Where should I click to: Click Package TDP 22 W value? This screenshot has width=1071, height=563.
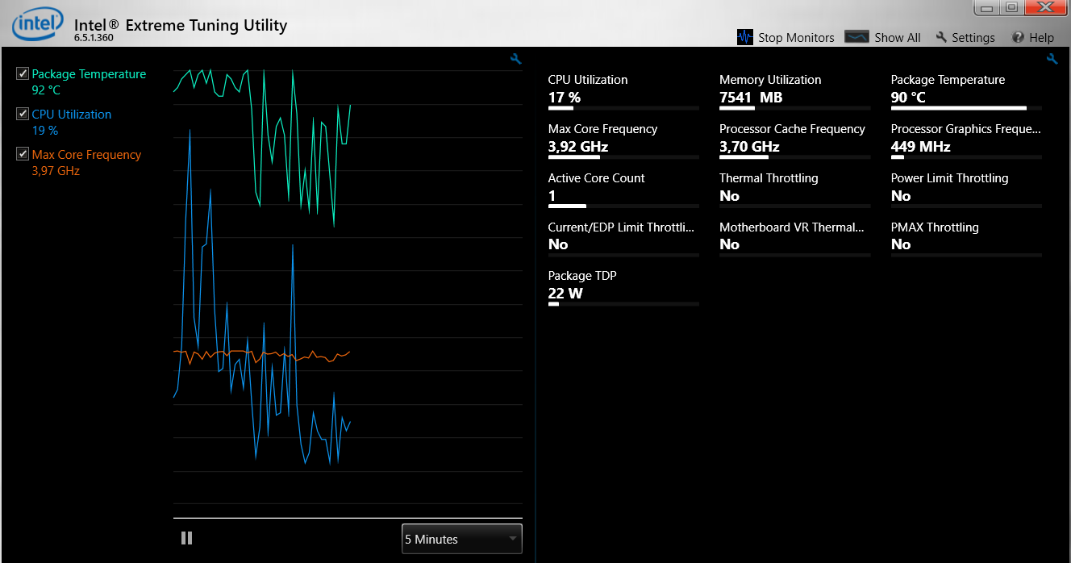pos(565,294)
